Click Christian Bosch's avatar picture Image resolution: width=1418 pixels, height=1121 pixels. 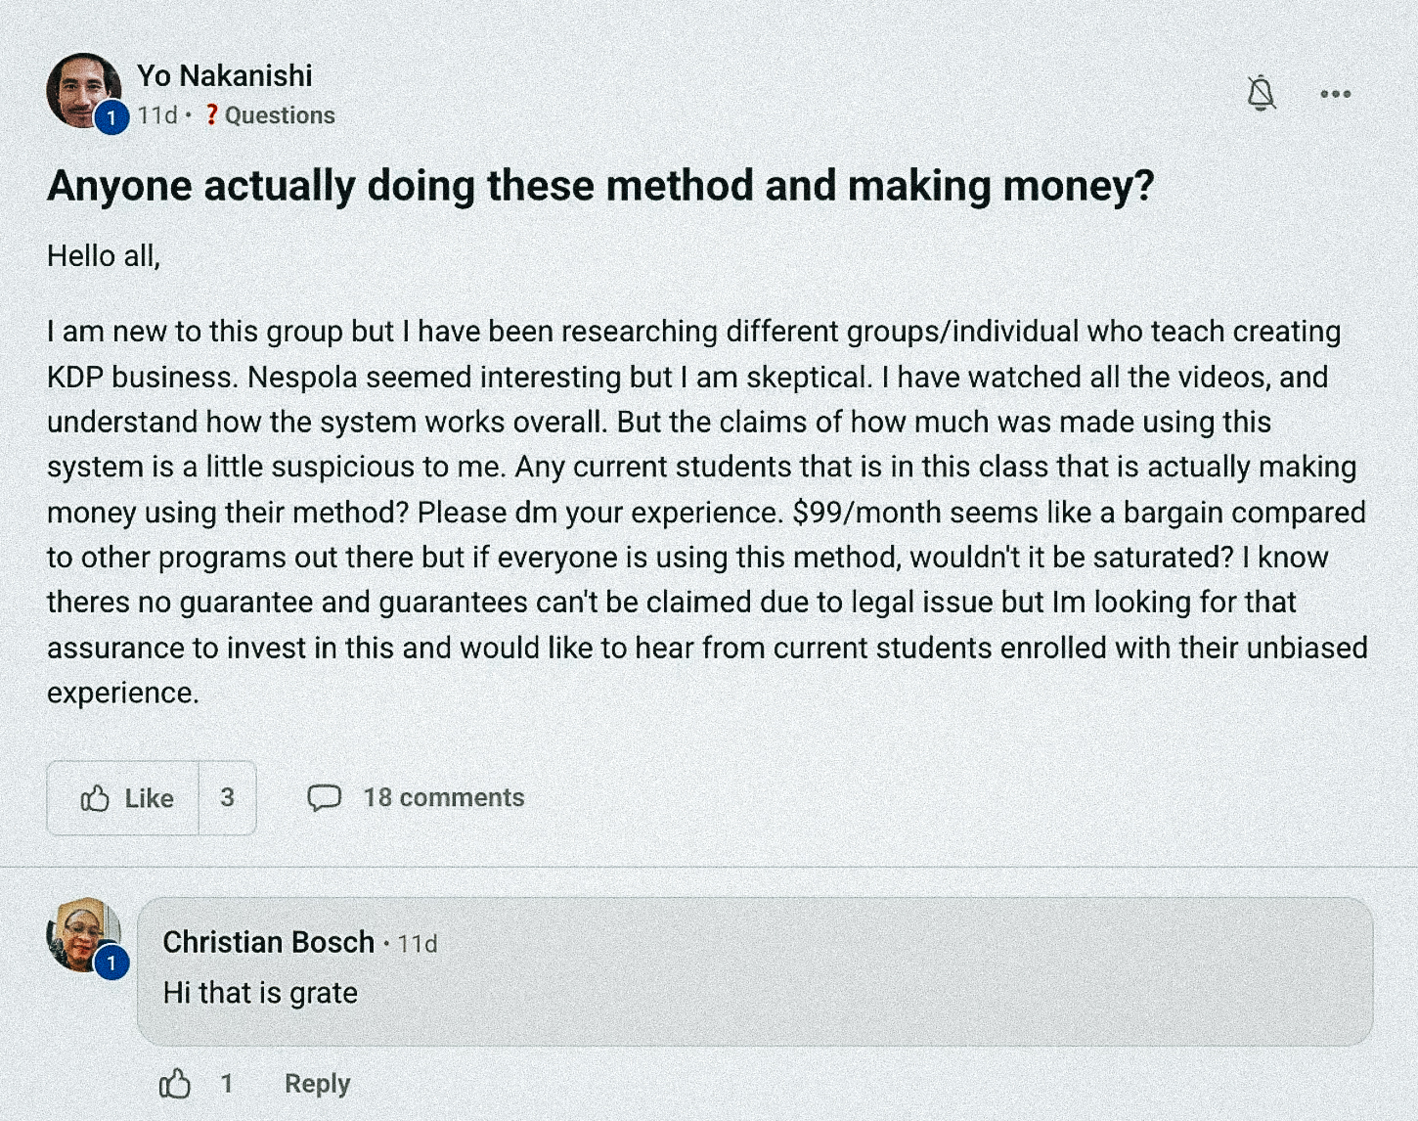(80, 931)
